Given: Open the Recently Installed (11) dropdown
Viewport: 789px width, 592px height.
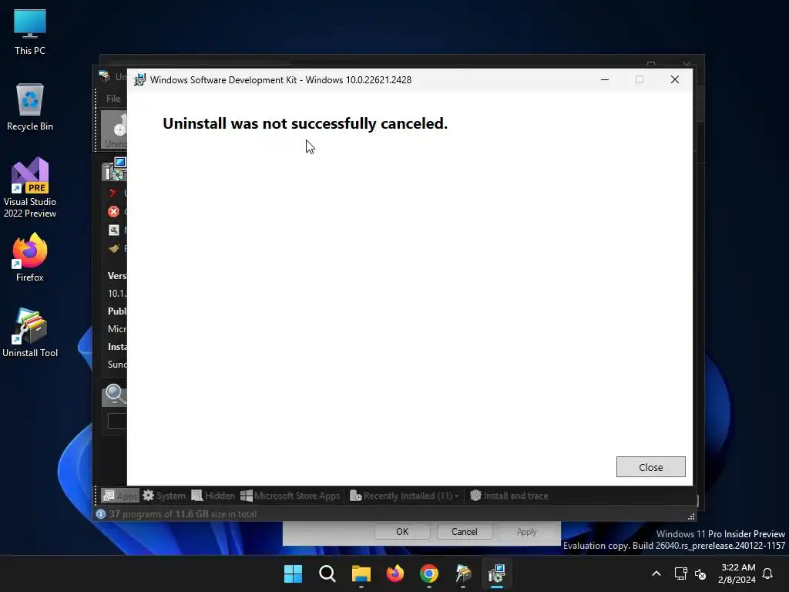Looking at the screenshot, I should coord(404,496).
